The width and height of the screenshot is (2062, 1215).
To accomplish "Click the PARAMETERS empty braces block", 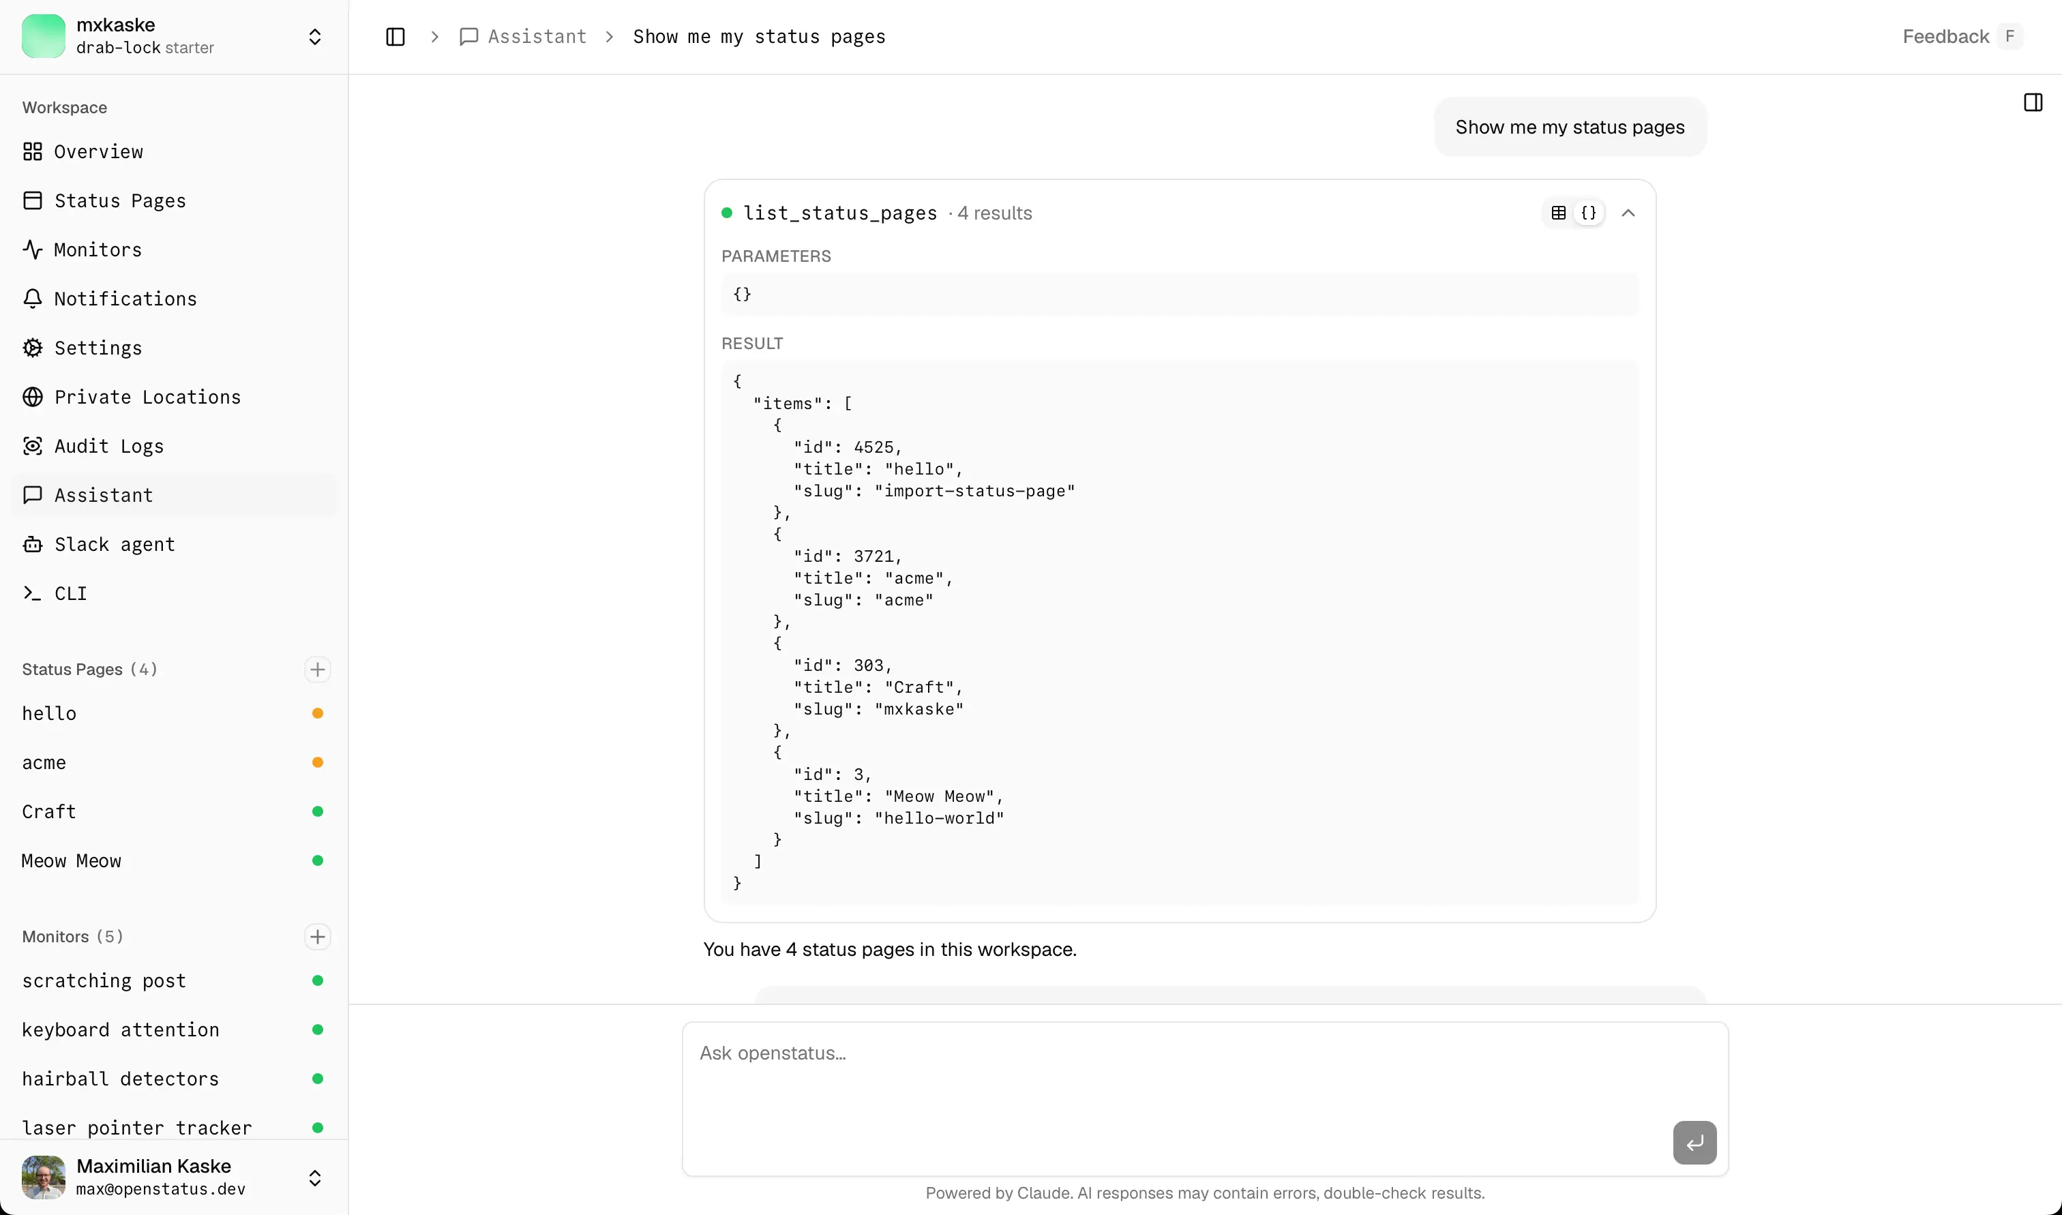I will 1180,294.
